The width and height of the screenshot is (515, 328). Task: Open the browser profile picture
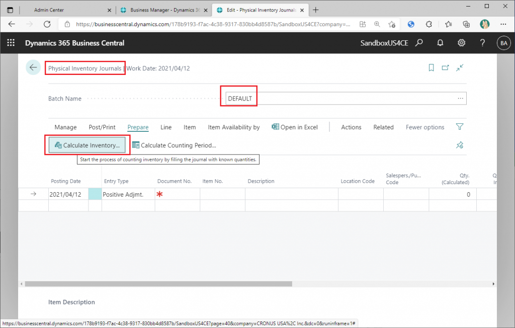pos(484,24)
